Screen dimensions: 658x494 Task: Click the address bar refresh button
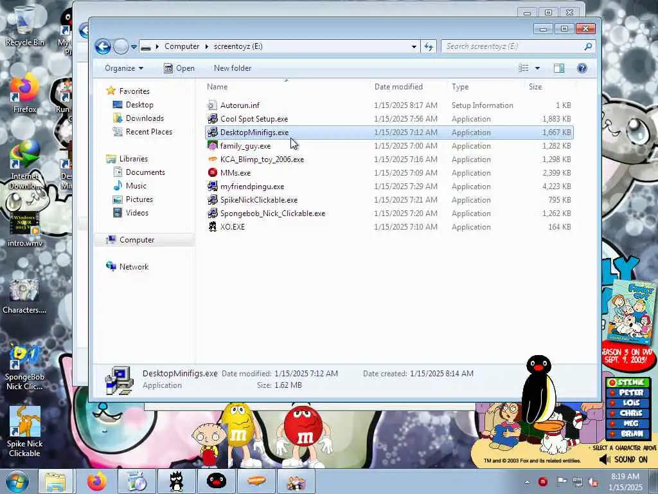click(x=429, y=46)
